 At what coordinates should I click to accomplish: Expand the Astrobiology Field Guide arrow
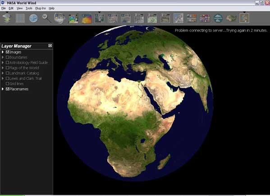coord(3,63)
